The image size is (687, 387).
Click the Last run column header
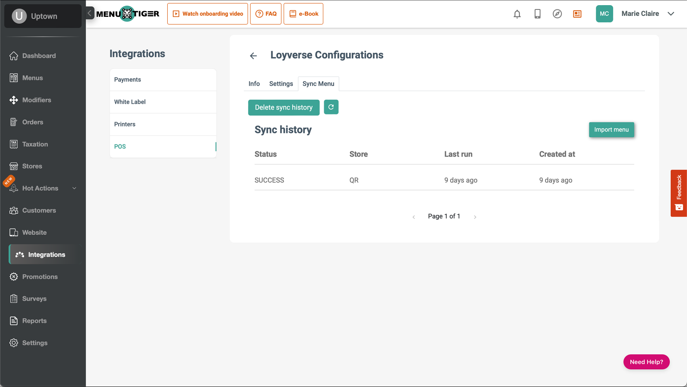point(458,154)
